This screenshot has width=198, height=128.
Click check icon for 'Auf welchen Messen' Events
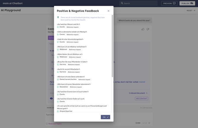(x=58, y=27)
